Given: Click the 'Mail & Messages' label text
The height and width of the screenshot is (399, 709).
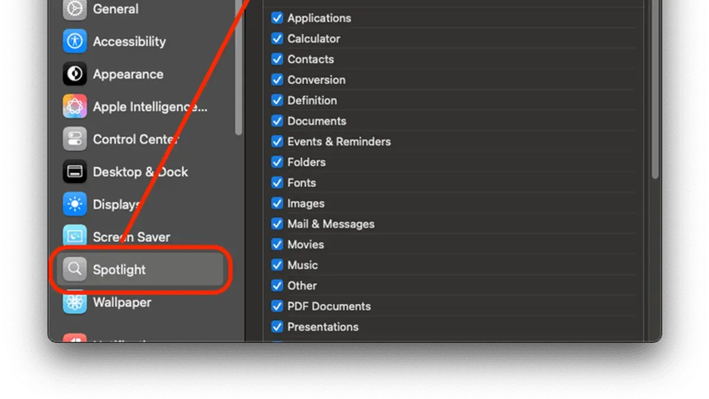Looking at the screenshot, I should [331, 224].
